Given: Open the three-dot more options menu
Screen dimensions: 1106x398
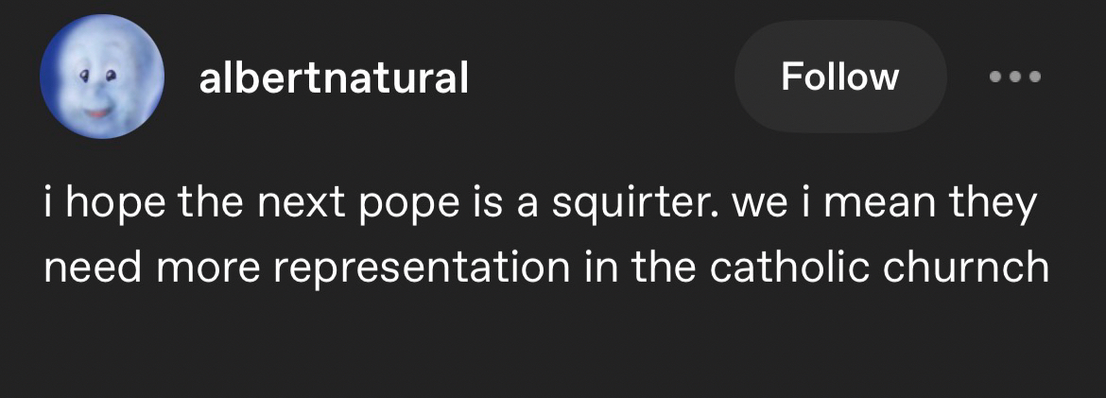Looking at the screenshot, I should [1015, 77].
